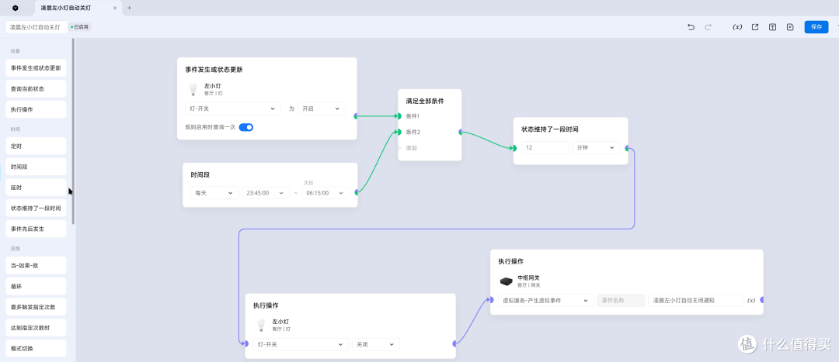Pick 事件先后发生 in sidebar
The image size is (839, 362).
[36, 229]
